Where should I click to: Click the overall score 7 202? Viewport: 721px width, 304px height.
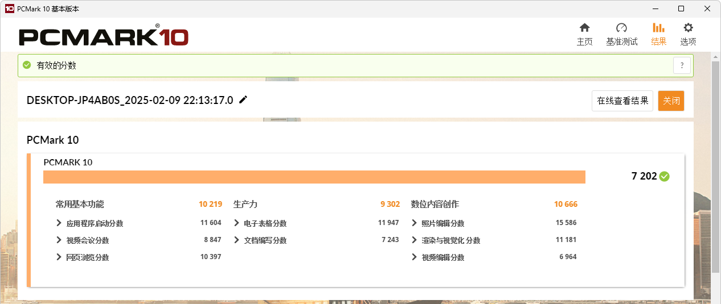pyautogui.click(x=644, y=176)
